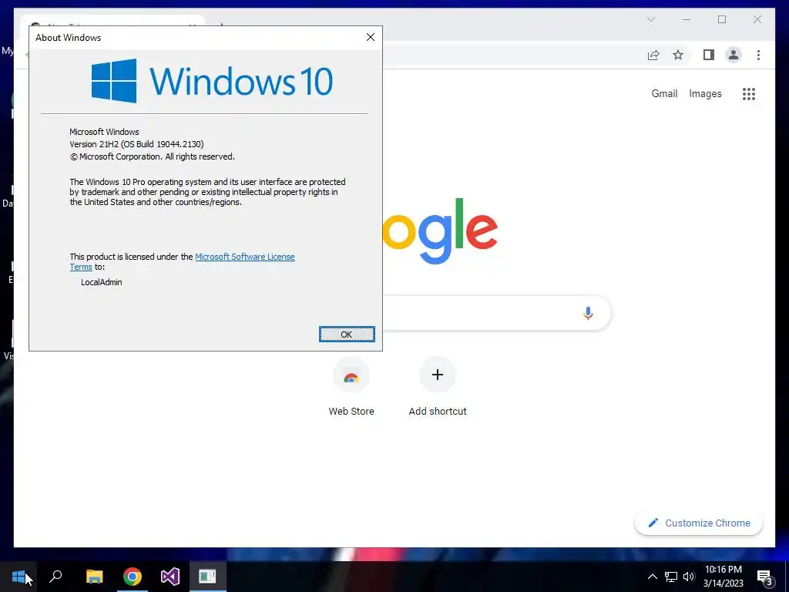Open Chrome three-dot menu

(x=758, y=55)
